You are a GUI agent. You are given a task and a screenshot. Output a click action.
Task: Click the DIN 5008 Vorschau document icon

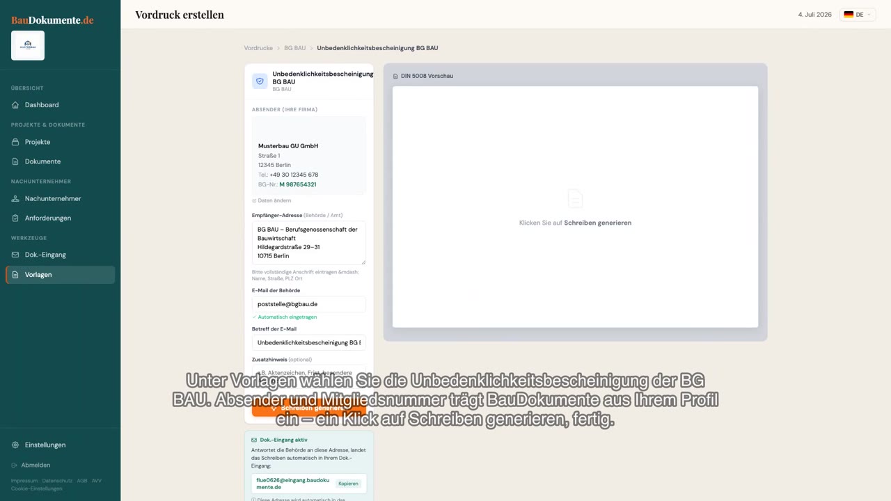396,76
